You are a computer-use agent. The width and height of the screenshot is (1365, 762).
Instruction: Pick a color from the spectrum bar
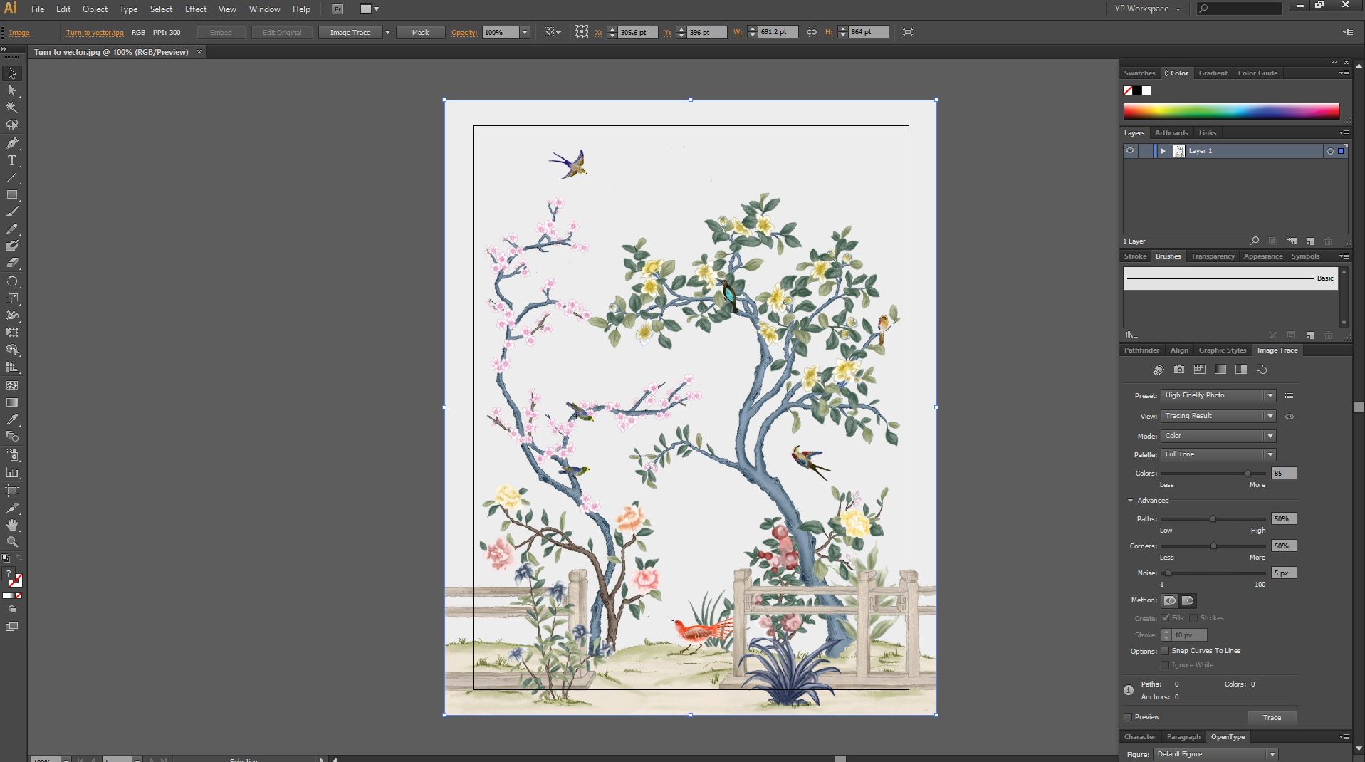pos(1231,111)
